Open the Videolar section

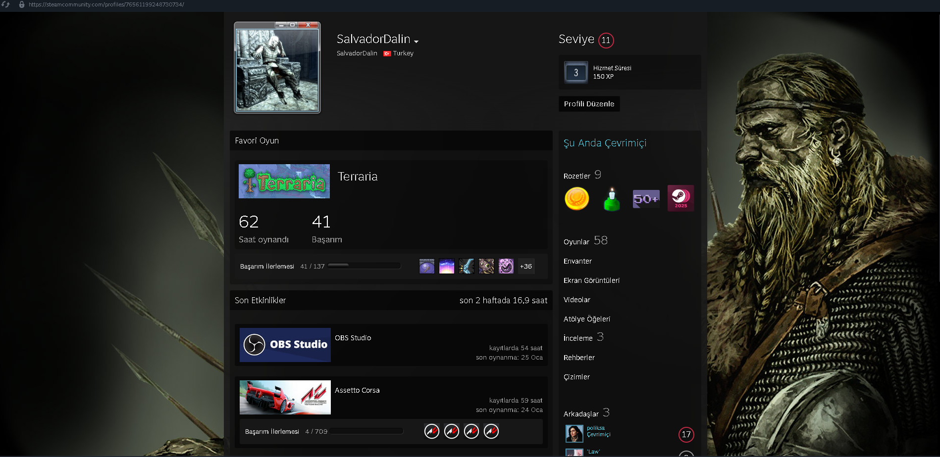[577, 300]
